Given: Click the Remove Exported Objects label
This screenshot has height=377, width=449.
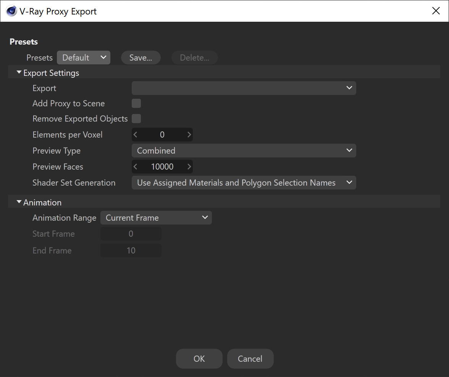Looking at the screenshot, I should point(80,119).
